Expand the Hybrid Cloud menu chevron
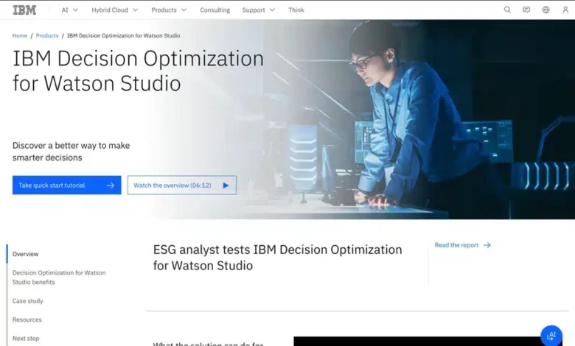575x346 pixels. tap(136, 10)
